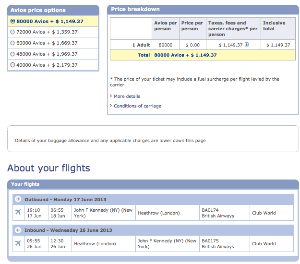Image resolution: width=300 pixels, height=264 pixels.
Task: Open the Conditions of carriage link
Action: pyautogui.click(x=137, y=106)
